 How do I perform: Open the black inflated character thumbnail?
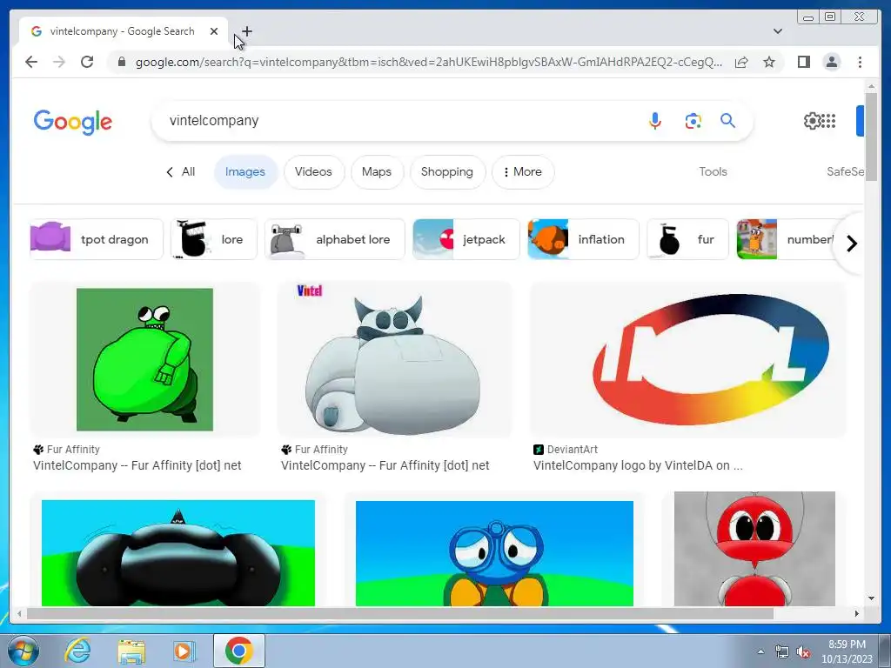(x=178, y=552)
